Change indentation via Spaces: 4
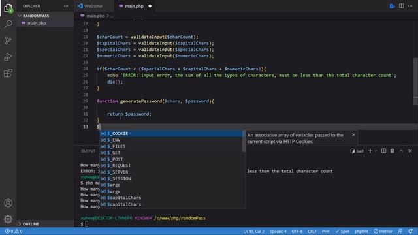The height and width of the screenshot is (235, 418). 278,231
